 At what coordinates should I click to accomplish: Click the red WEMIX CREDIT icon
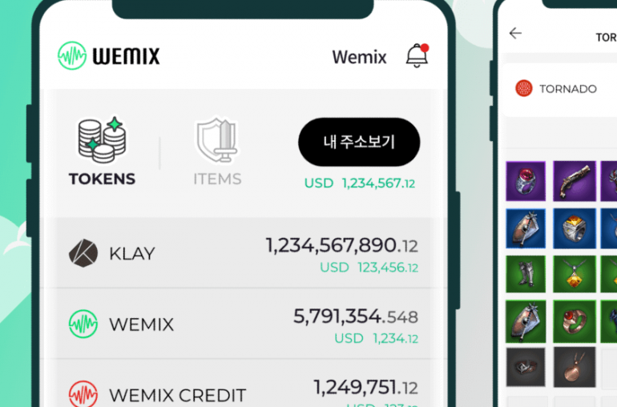pos(83,394)
